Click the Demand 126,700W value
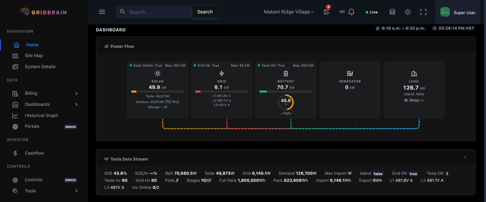486x202 pixels. point(306,173)
